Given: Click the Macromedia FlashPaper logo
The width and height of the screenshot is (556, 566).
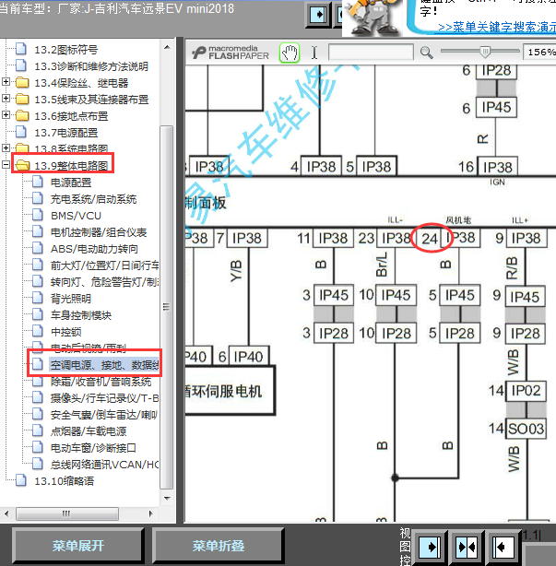Looking at the screenshot, I should 231,53.
